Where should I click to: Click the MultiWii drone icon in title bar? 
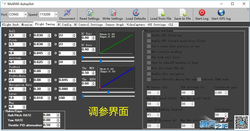pyautogui.click(x=4, y=4)
